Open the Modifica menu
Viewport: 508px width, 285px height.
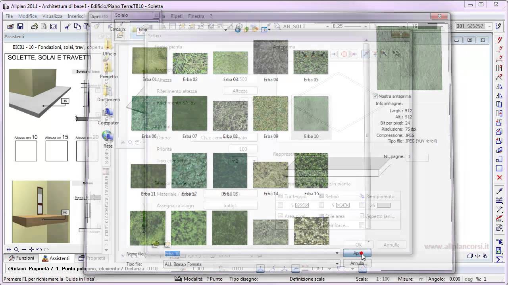click(x=27, y=16)
